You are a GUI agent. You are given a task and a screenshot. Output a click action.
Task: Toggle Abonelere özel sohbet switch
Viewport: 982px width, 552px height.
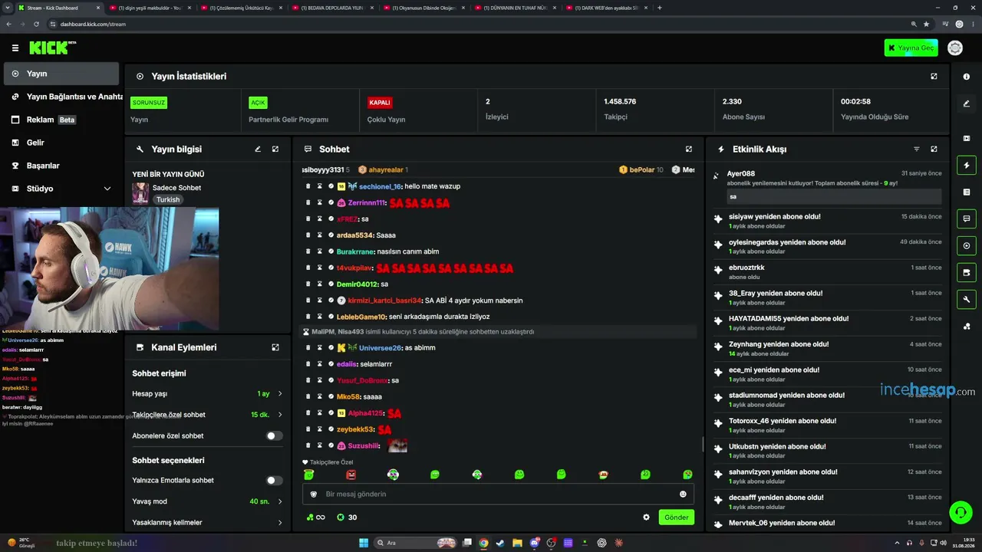tap(274, 436)
